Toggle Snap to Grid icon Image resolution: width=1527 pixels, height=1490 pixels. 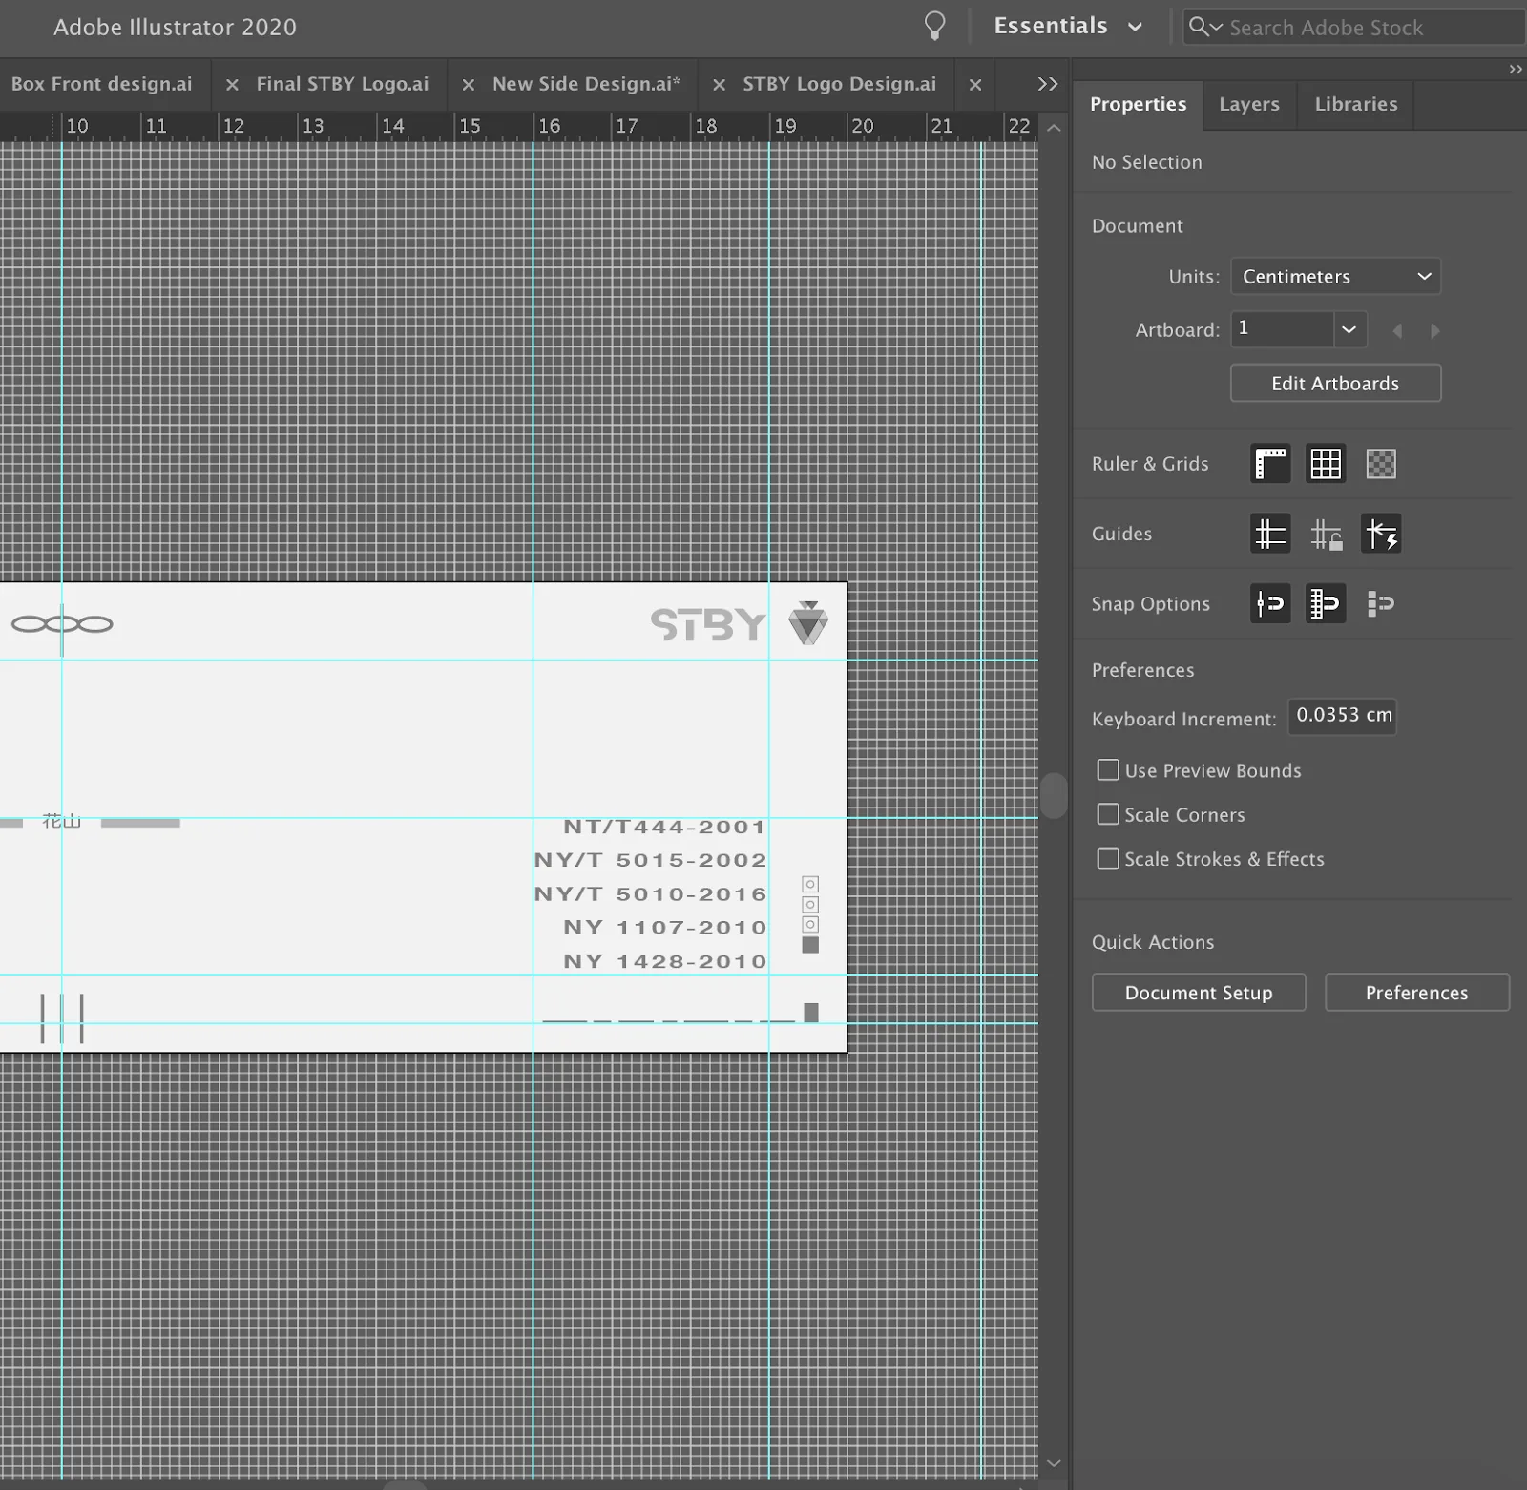(x=1326, y=603)
